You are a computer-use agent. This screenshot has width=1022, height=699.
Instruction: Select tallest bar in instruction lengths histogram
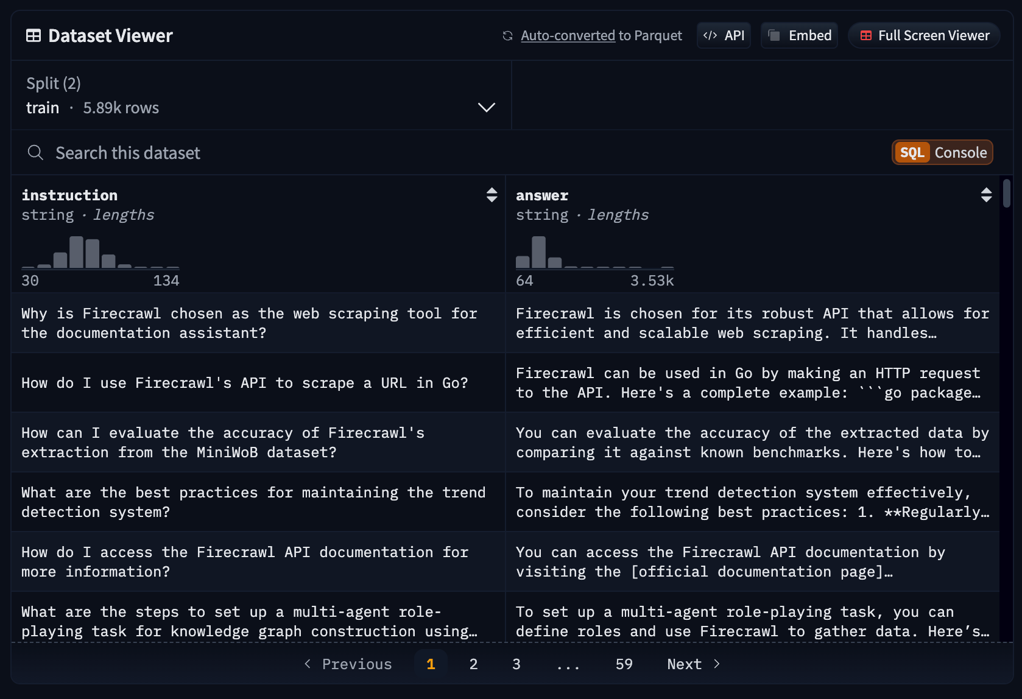pos(76,252)
